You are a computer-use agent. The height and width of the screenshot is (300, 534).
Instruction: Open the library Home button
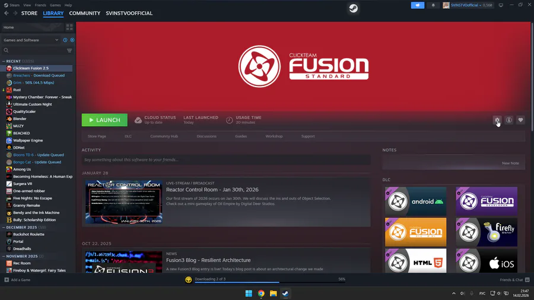pyautogui.click(x=33, y=27)
